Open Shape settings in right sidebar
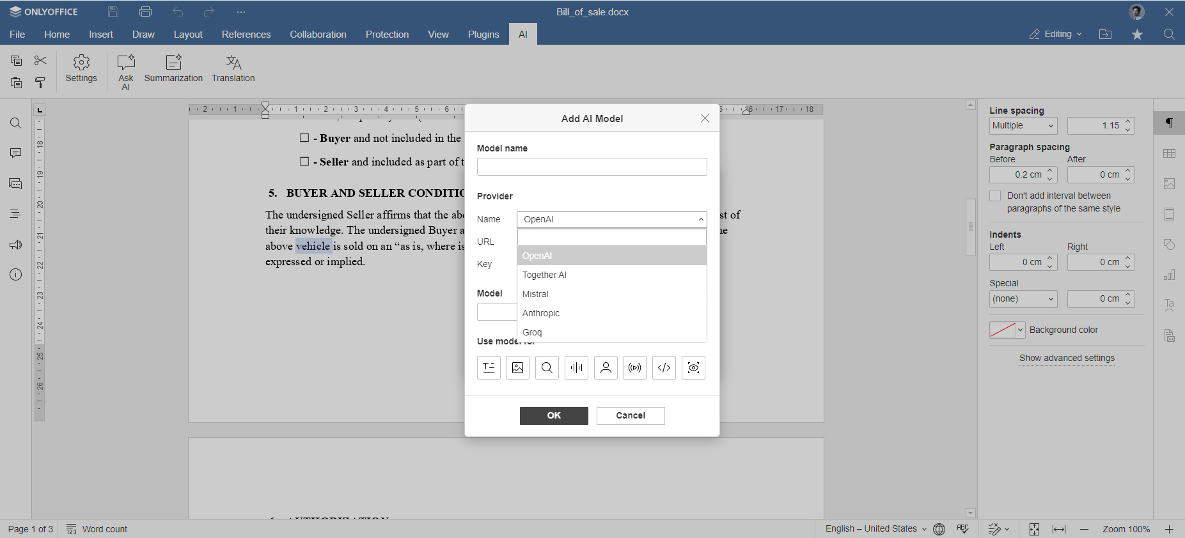 (1169, 245)
